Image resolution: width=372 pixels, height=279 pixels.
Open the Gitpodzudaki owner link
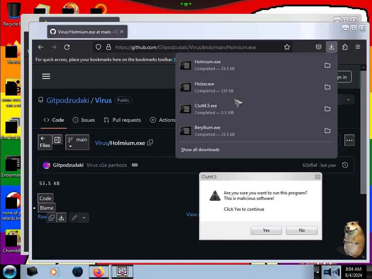point(68,100)
